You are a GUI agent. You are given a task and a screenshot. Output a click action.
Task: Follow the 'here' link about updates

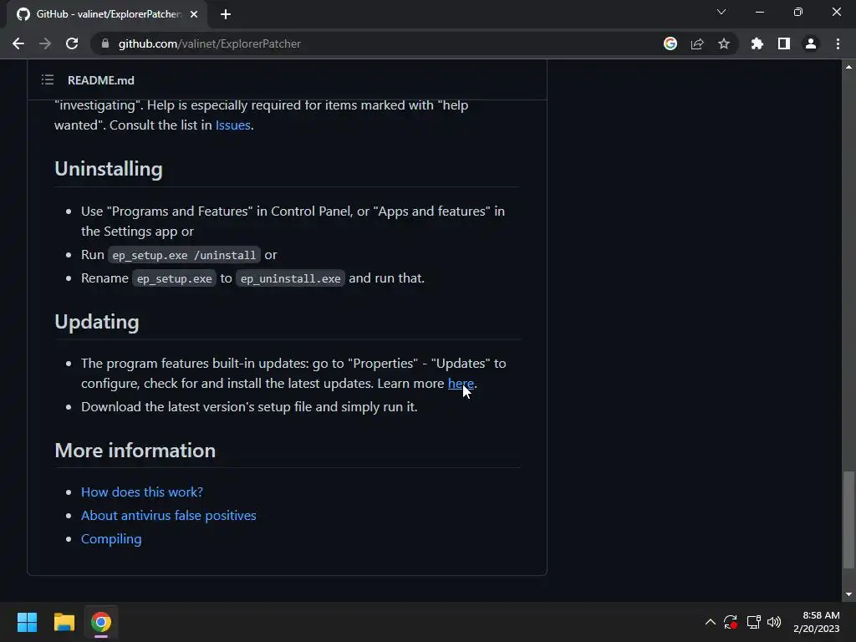point(461,383)
